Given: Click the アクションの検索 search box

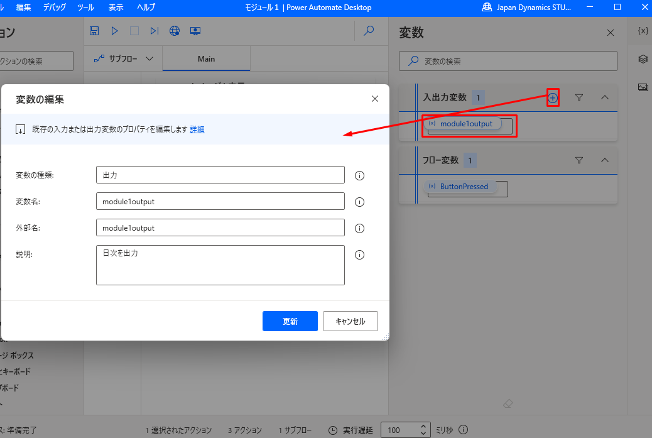Looking at the screenshot, I should click(x=35, y=61).
